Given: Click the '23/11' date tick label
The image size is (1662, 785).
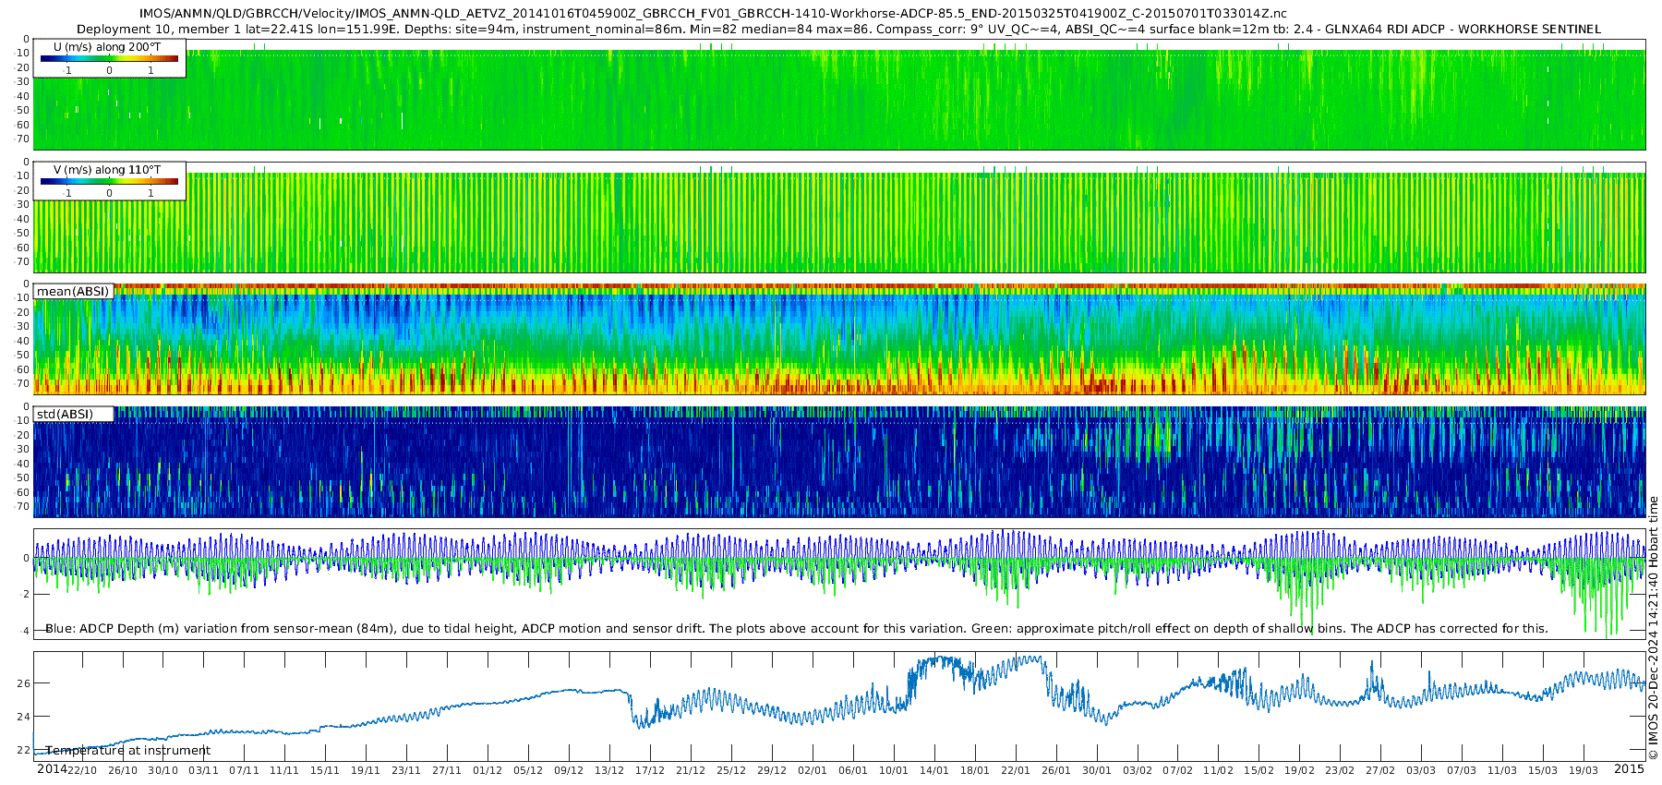Looking at the screenshot, I should point(406,770).
